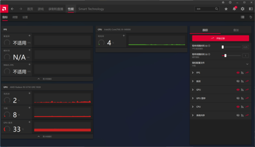The height and width of the screenshot is (147, 255).
Task: Click the red trend line icon in CPU row
Action: [x=247, y=107]
